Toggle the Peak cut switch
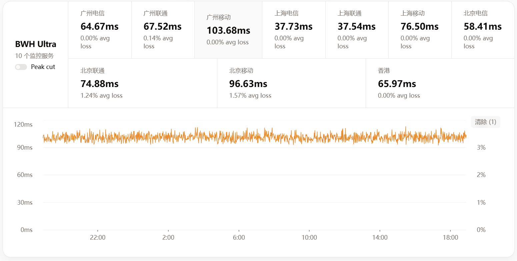Screen dimensions: 517x261 click(x=21, y=67)
